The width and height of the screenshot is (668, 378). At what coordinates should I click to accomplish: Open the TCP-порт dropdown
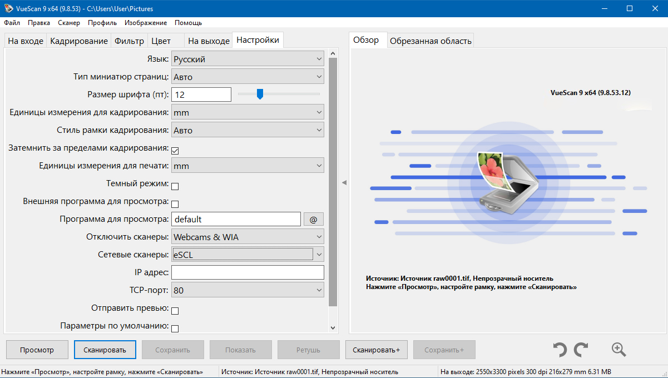tap(248, 290)
